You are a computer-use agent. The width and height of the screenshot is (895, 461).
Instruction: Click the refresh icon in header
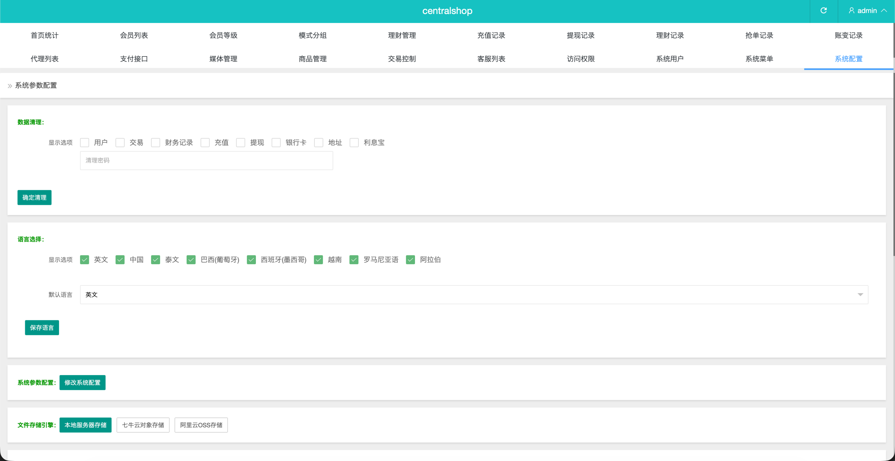click(x=823, y=10)
